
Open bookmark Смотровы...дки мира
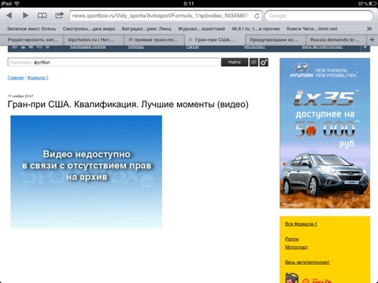[x=89, y=28]
